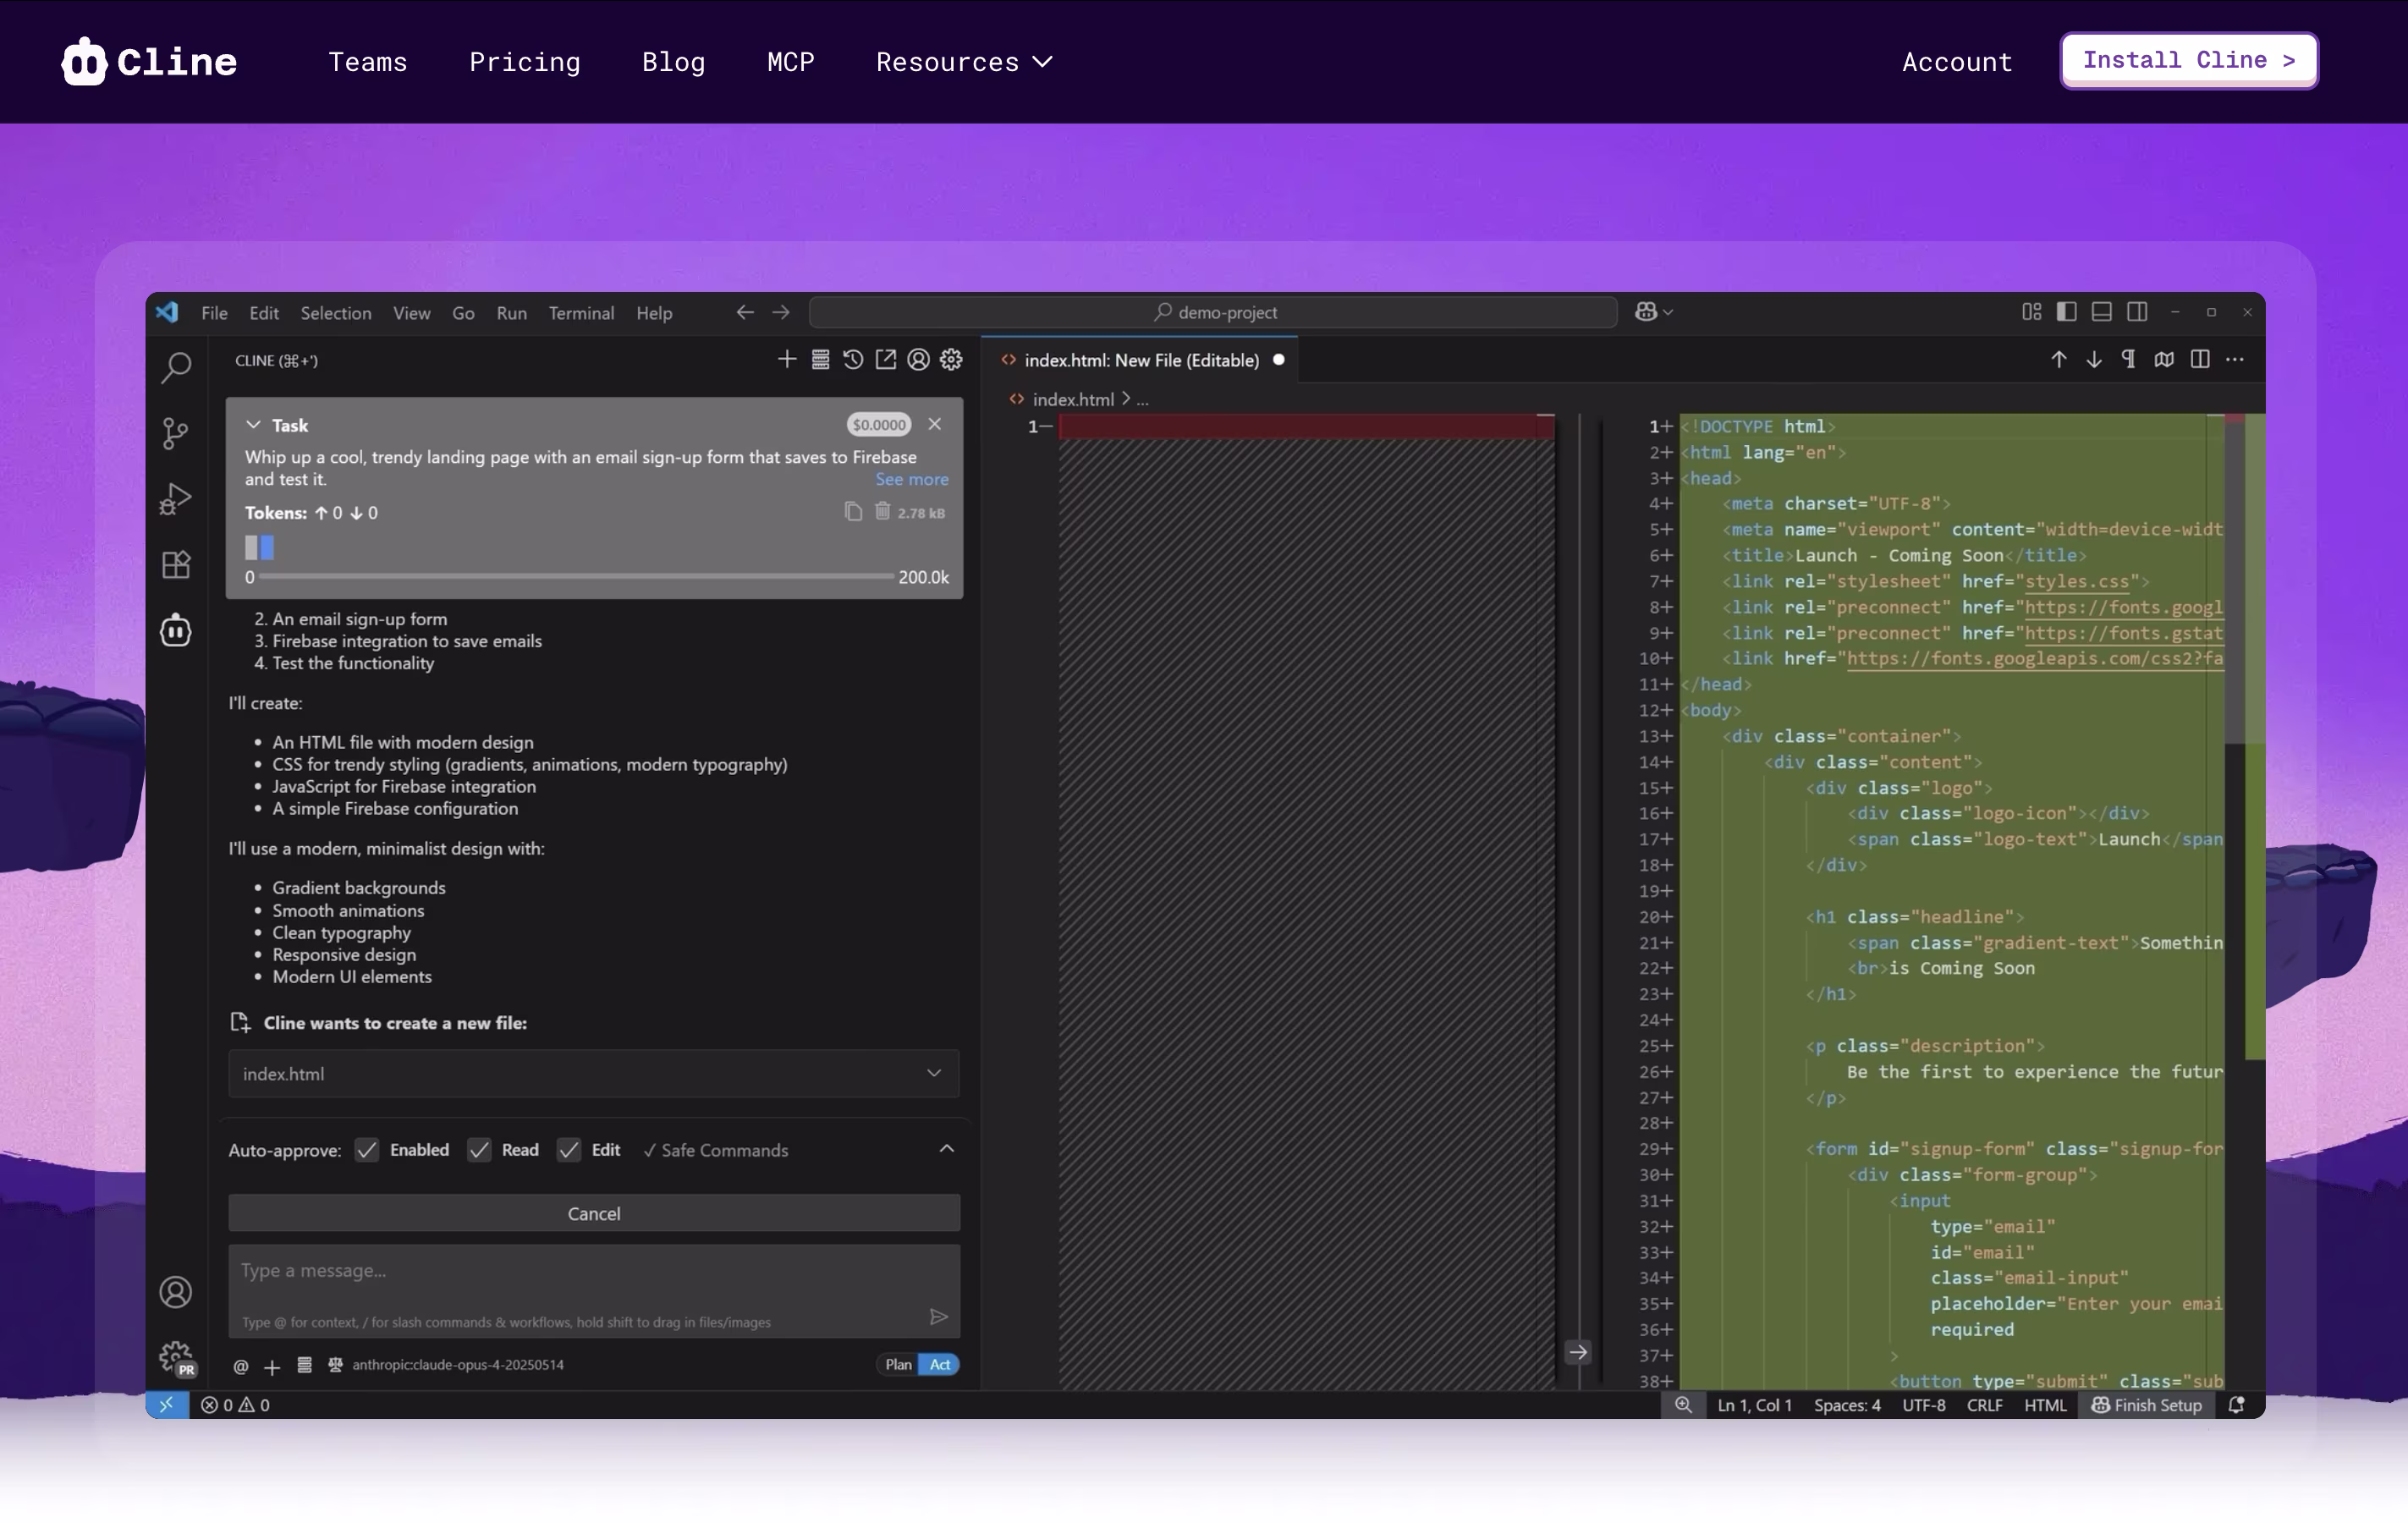
Task: Select the index.html New File tab
Action: [x=1140, y=360]
